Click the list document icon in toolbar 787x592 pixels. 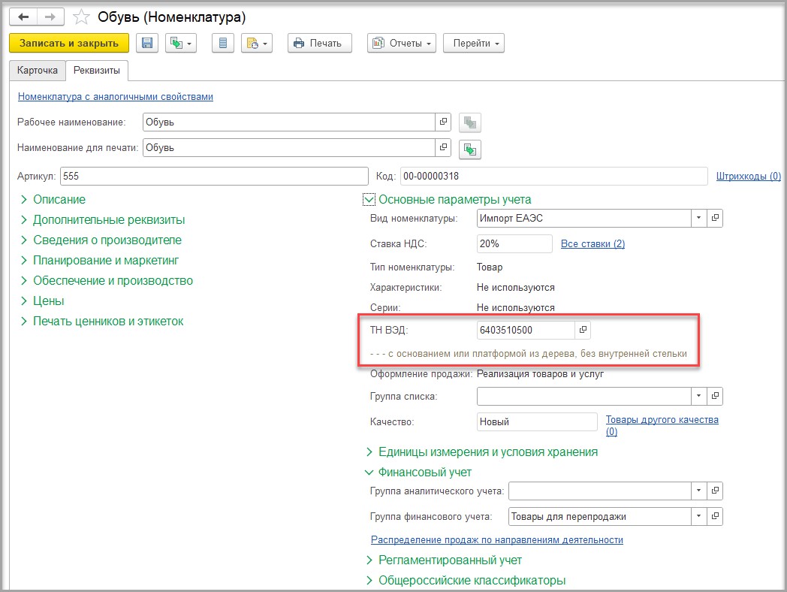coord(223,43)
